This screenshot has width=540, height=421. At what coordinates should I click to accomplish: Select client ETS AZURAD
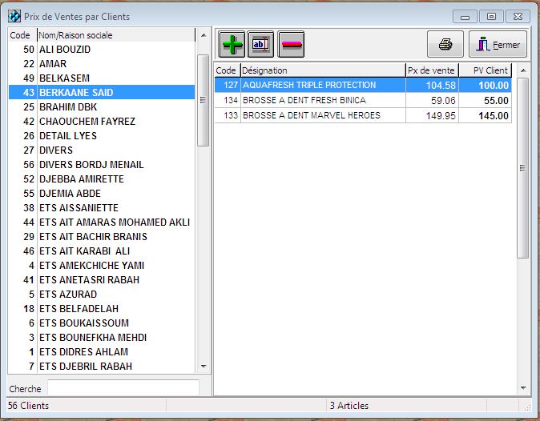102,295
